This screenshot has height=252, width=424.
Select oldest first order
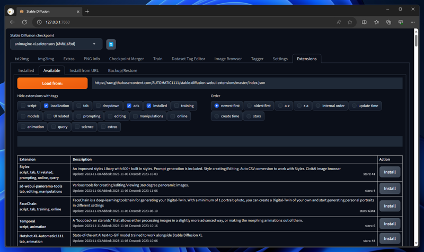tap(249, 106)
